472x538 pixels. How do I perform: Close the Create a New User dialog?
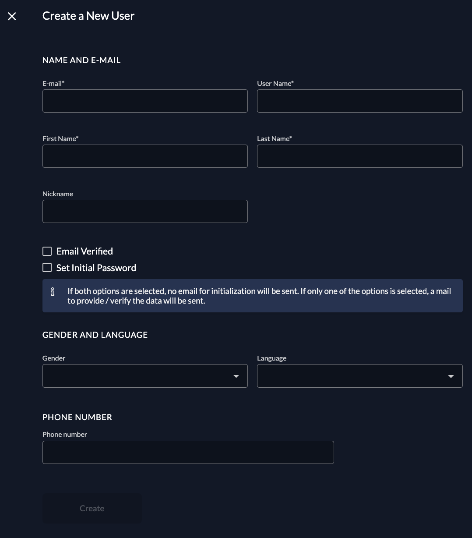click(12, 16)
